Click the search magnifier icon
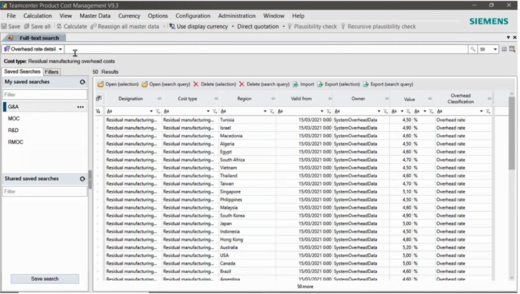The image size is (520, 294). (473, 49)
